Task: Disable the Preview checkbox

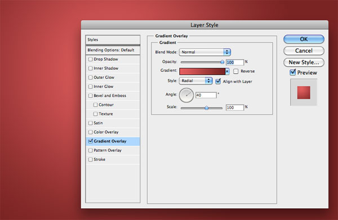Action: (x=292, y=73)
